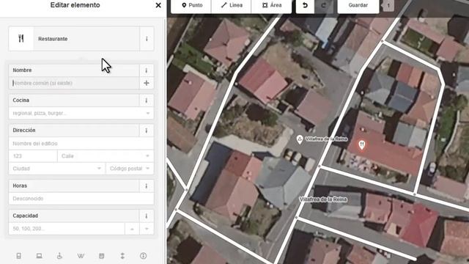
Task: Focus the Nombre común input field
Action: pyautogui.click(x=74, y=83)
